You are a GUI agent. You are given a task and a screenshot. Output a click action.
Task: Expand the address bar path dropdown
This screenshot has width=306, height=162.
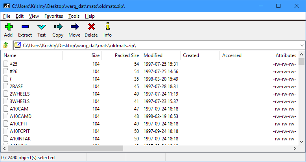(x=302, y=45)
